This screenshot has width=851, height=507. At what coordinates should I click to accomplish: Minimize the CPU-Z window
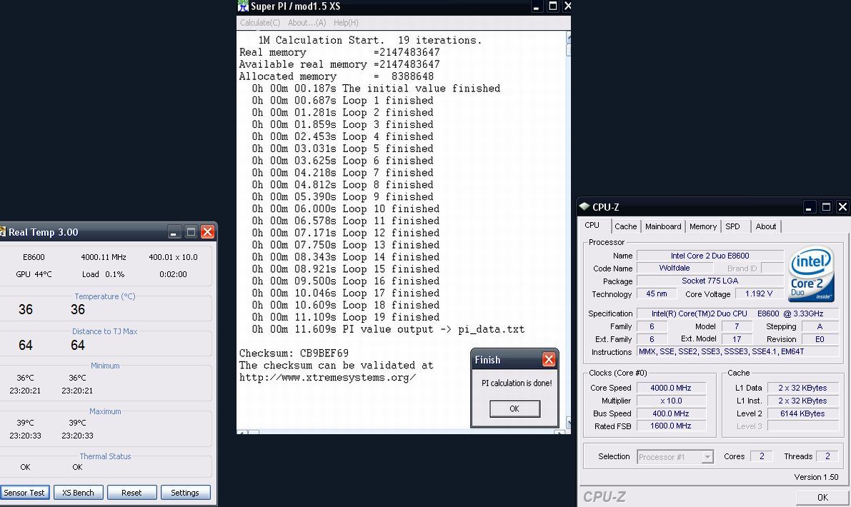[x=809, y=207]
